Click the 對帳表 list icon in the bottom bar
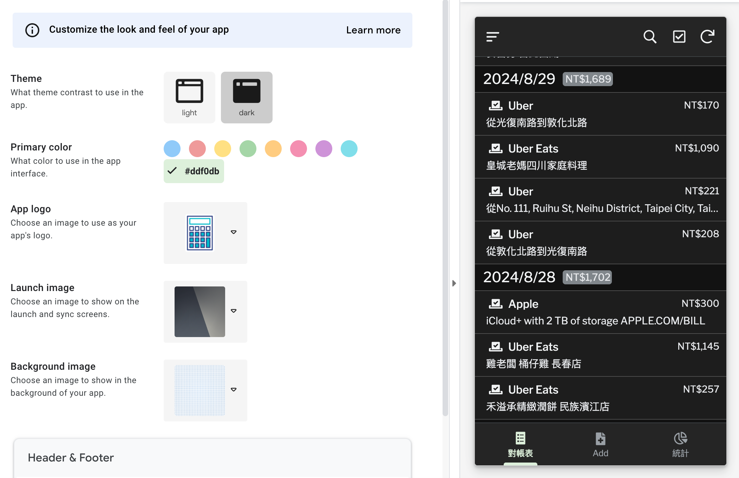 (521, 438)
